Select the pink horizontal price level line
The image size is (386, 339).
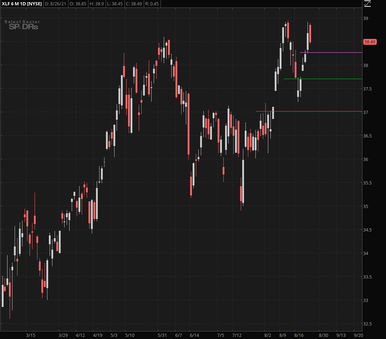point(331,53)
